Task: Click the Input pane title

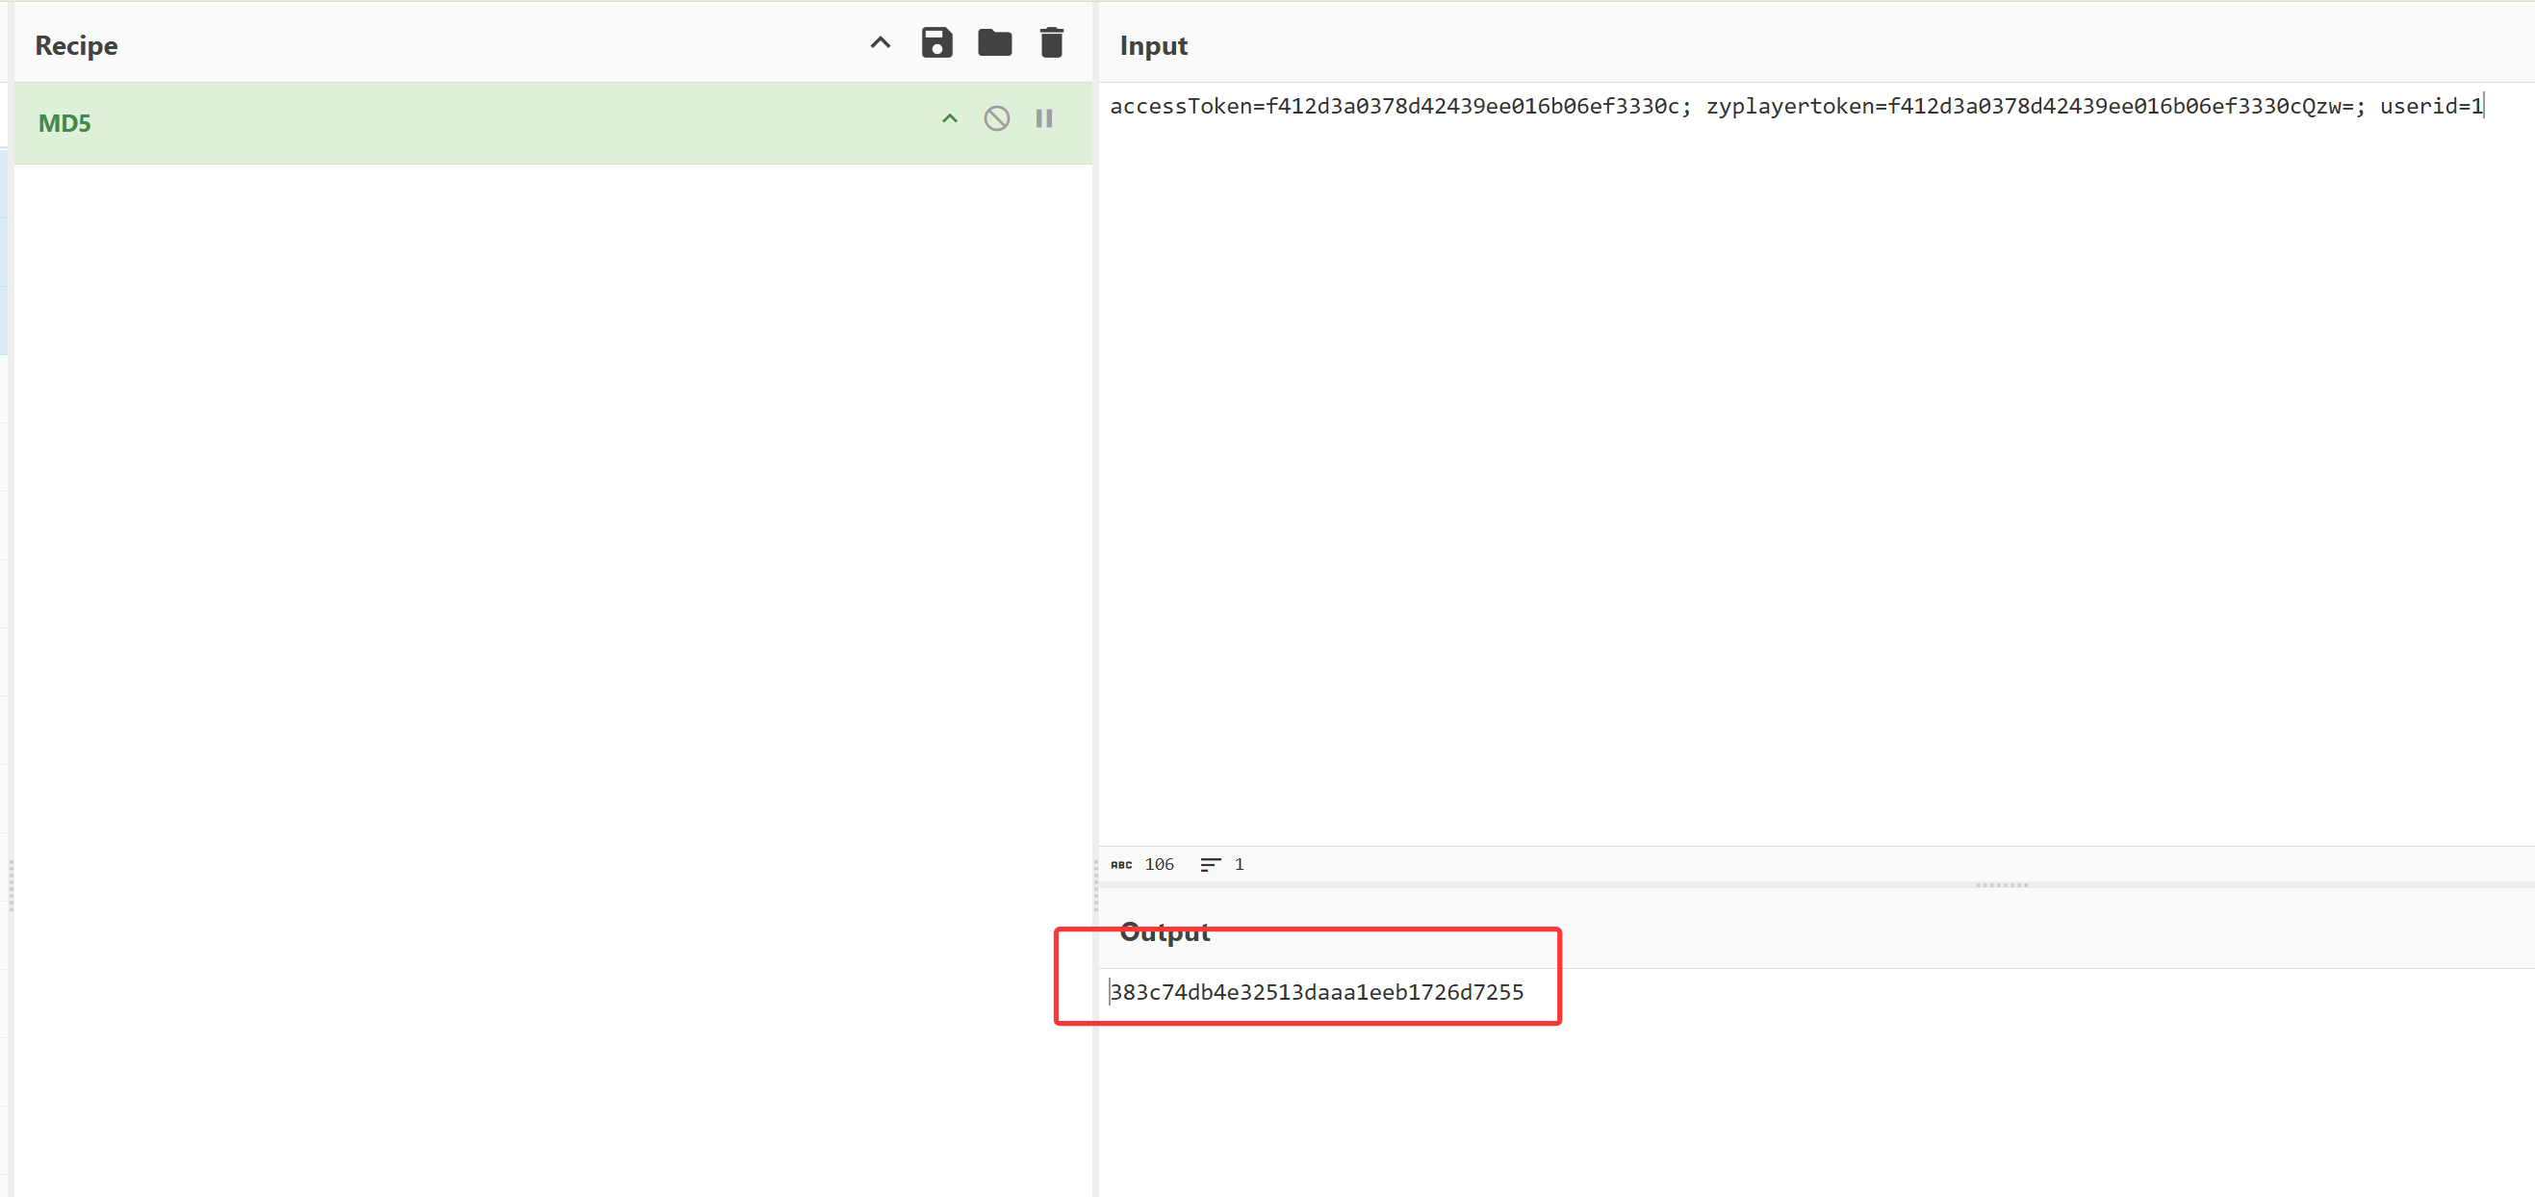Action: [x=1152, y=45]
